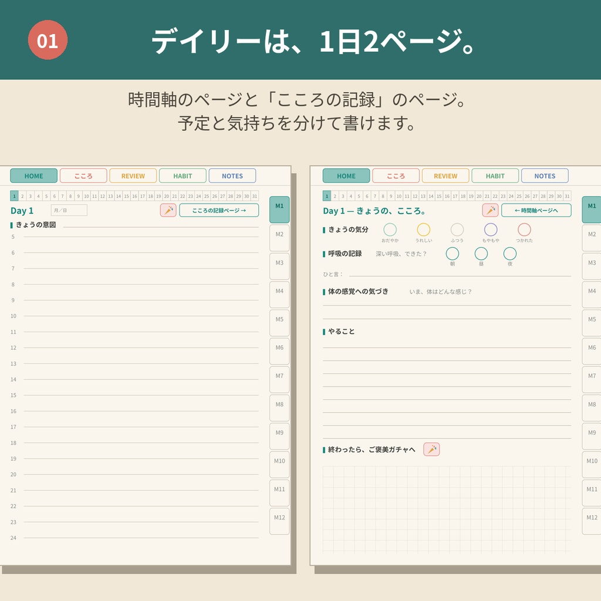Select the おだやか mood circle
The width and height of the screenshot is (601, 601).
390,229
